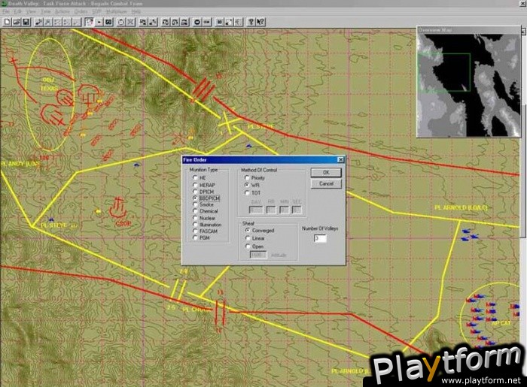
Task: Click the black oval toolbar icon
Action: click(x=197, y=22)
